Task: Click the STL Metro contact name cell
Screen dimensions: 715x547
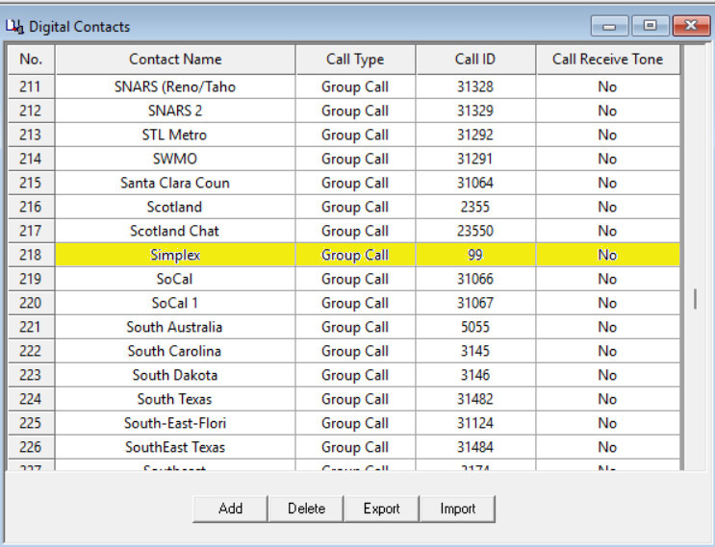Action: click(x=175, y=135)
